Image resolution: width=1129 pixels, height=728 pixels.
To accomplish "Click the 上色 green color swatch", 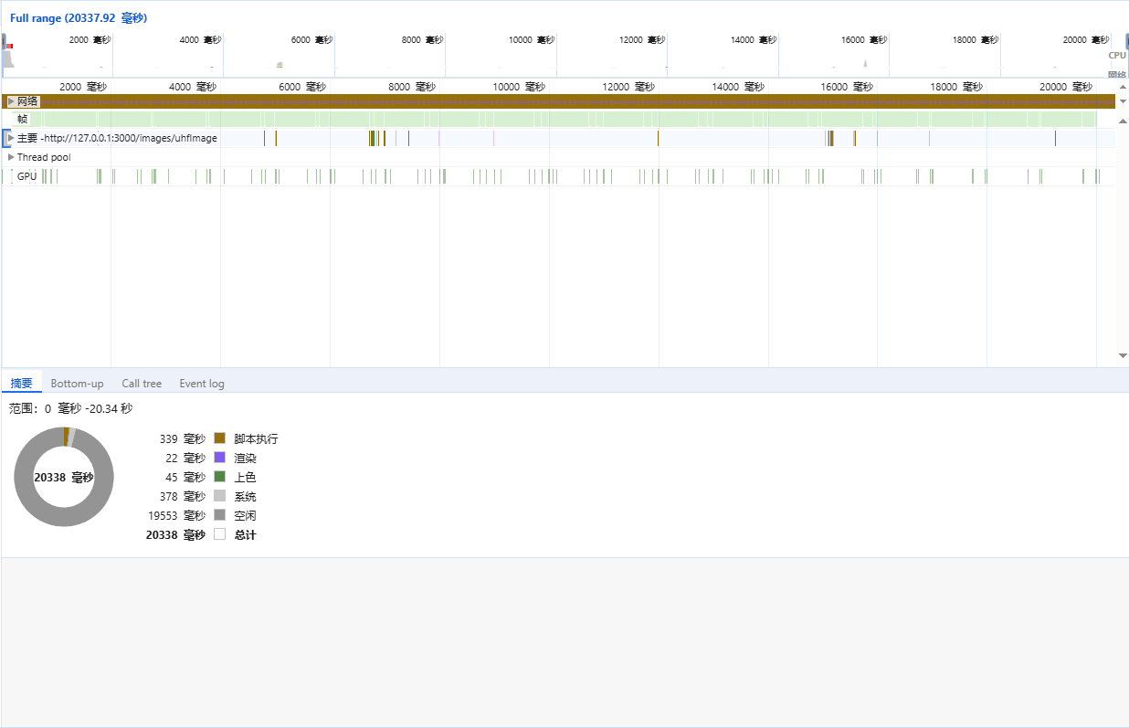I will point(219,477).
